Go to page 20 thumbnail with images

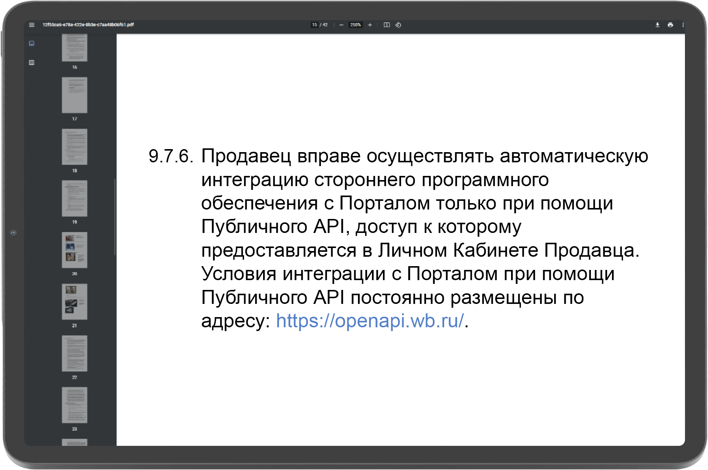coord(74,250)
